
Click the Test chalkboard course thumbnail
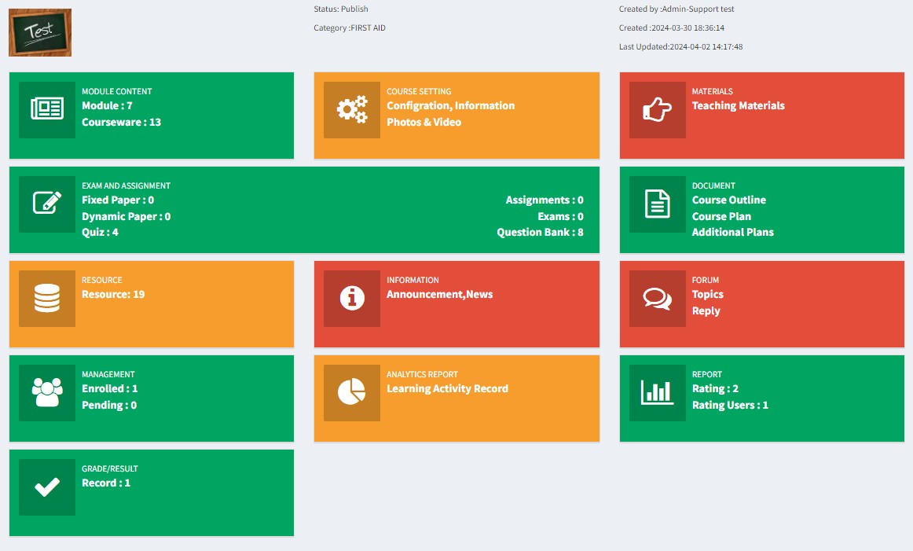[40, 32]
